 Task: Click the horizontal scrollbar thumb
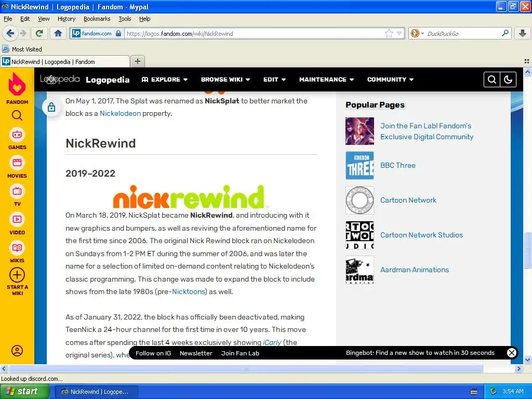click(x=246, y=368)
